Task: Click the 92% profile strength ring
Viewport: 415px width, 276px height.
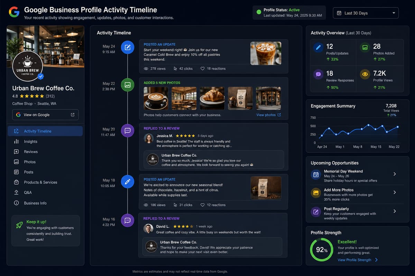Action: (322, 249)
